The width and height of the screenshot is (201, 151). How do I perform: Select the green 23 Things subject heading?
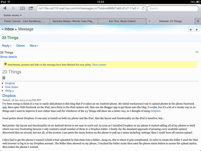point(10,38)
